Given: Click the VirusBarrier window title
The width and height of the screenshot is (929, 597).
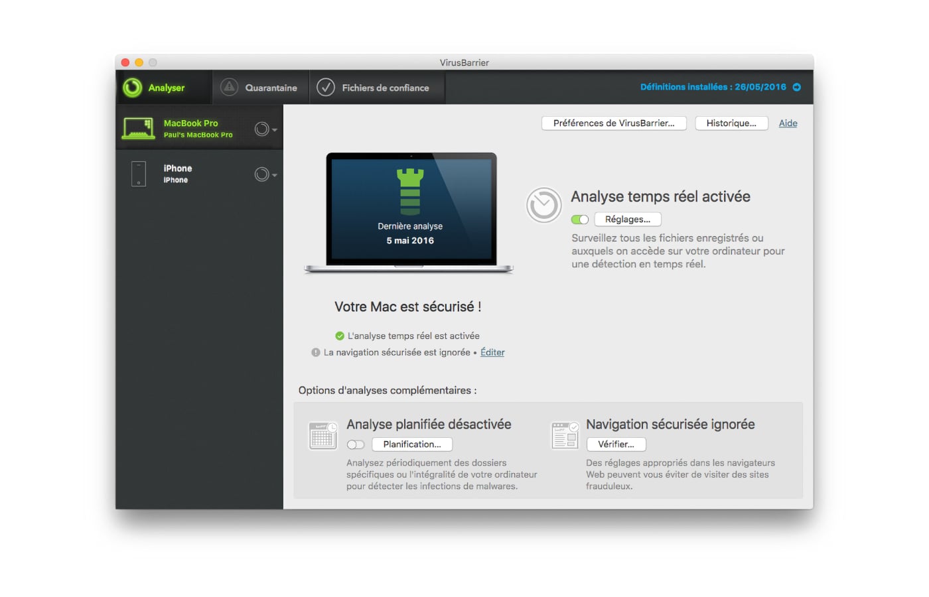Looking at the screenshot, I should [464, 62].
